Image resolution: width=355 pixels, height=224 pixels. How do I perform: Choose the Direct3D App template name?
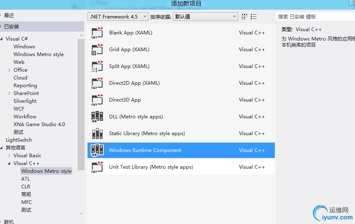125,100
